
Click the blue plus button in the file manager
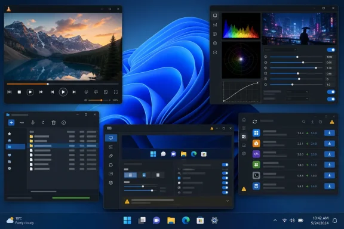(x=11, y=122)
